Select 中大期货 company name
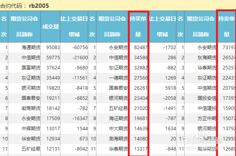The image size is (236, 156). pyautogui.click(x=118, y=128)
